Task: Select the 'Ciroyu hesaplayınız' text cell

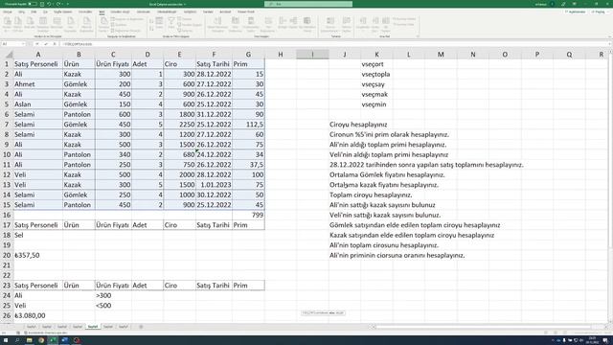Action: 358,125
